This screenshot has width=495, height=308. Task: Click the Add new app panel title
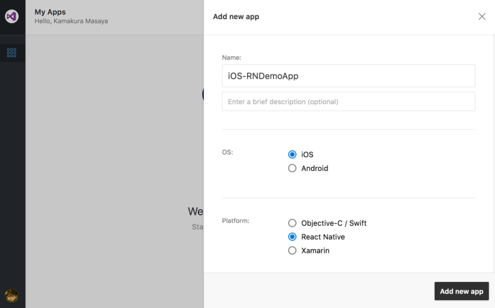236,17
